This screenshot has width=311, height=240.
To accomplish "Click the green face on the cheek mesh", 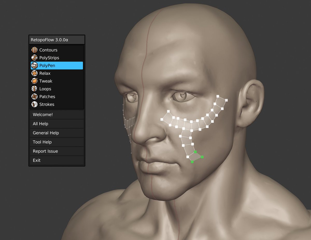I will point(195,157).
